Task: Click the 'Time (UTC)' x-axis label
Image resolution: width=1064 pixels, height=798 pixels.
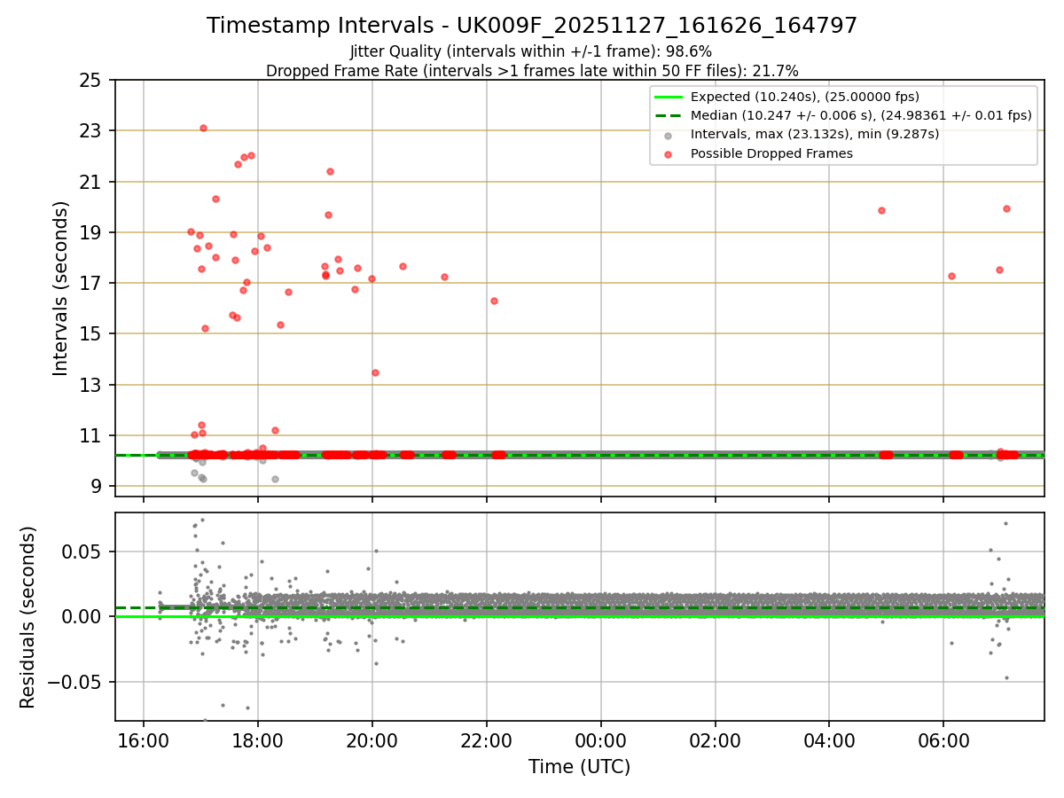Action: [579, 767]
